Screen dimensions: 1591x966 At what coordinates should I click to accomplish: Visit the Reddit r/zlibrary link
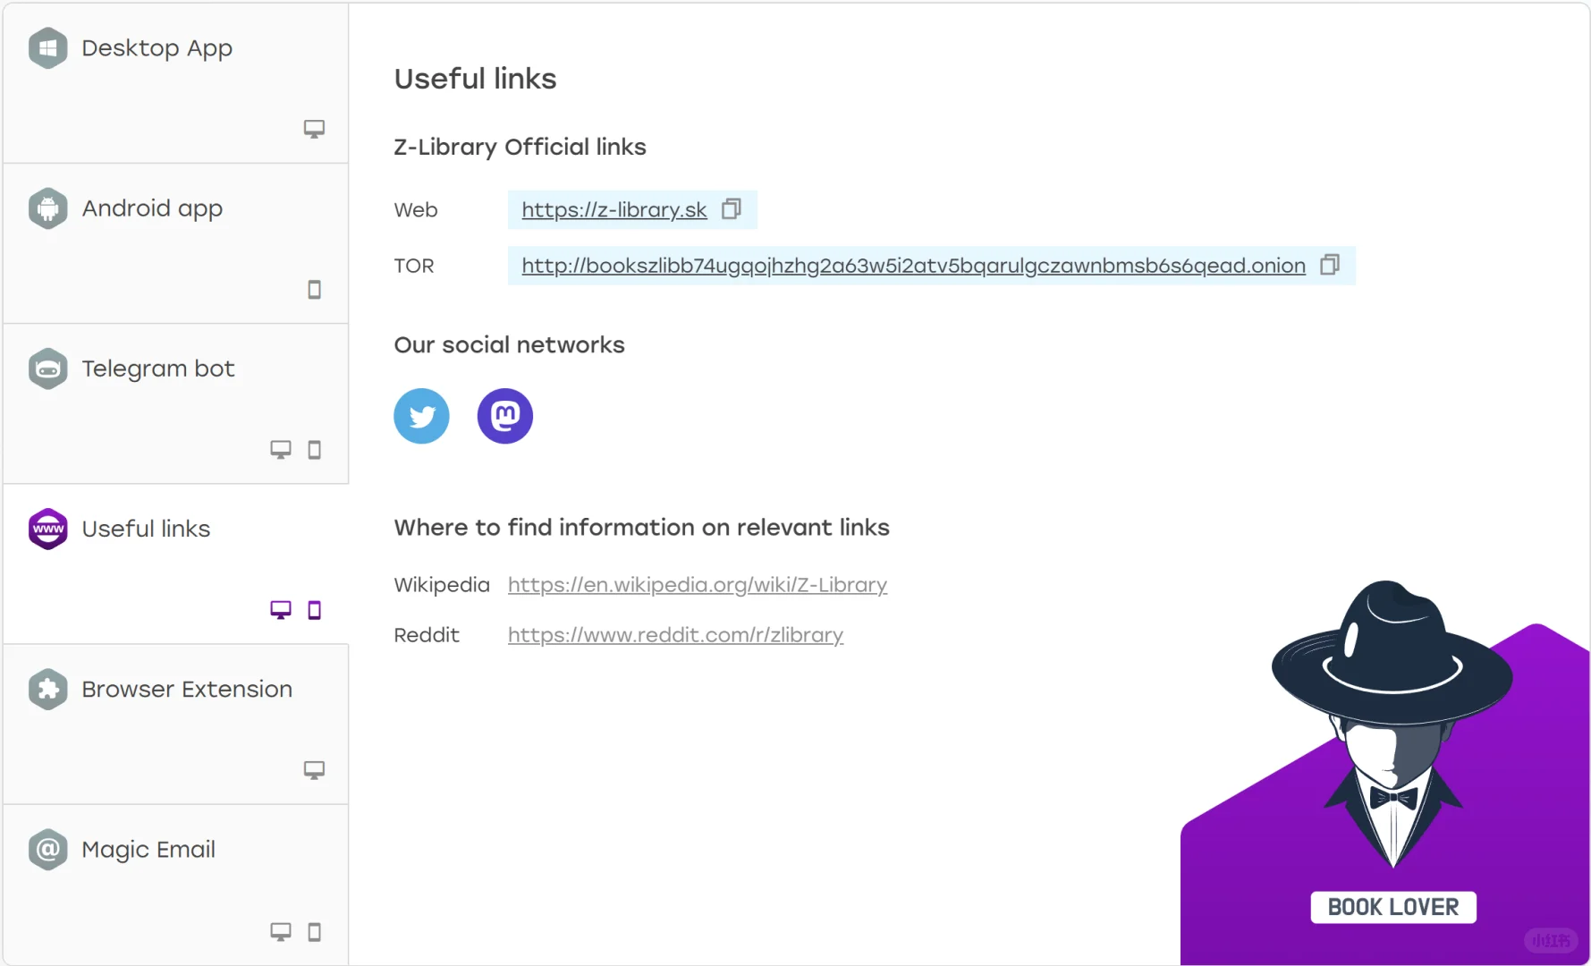coord(675,635)
